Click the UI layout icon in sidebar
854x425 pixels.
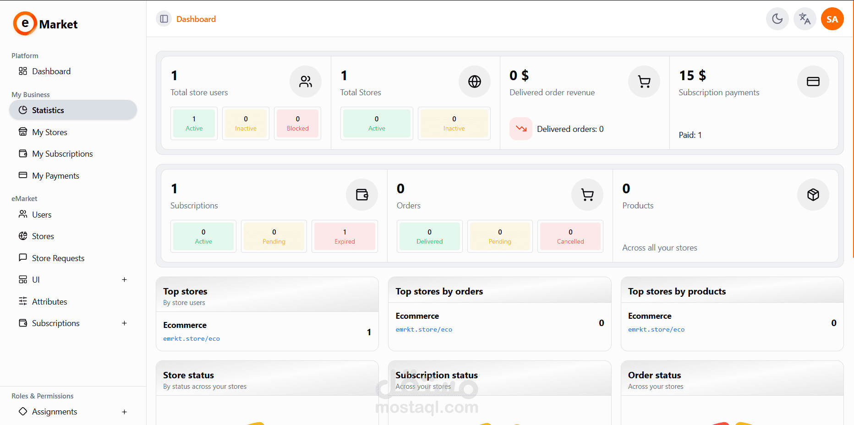(23, 279)
